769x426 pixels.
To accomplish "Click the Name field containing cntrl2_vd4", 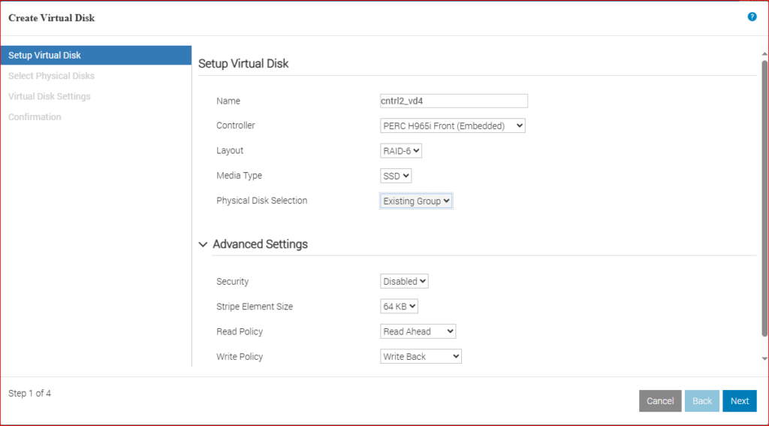I will (x=454, y=101).
